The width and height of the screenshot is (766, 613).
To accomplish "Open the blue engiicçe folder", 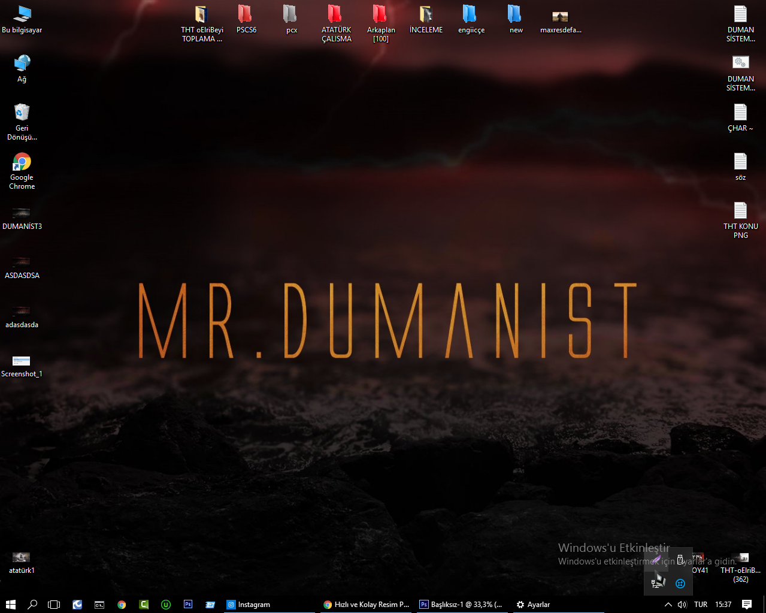I will click(471, 19).
